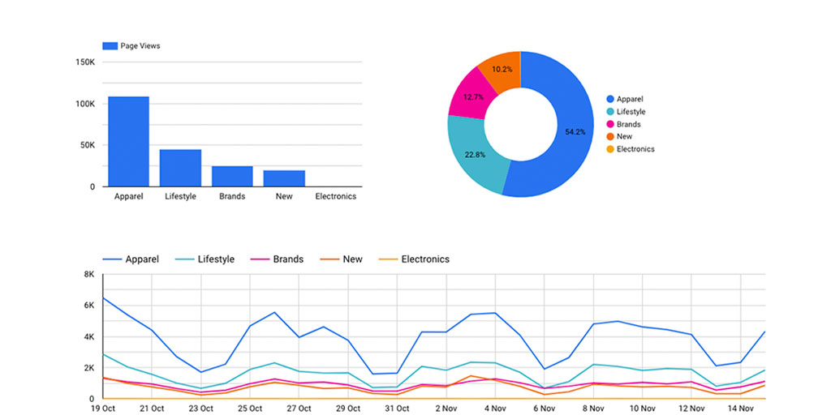Click Lifestyle dot in the donut legend
Image resolution: width=831 pixels, height=415 pixels.
[x=609, y=112]
